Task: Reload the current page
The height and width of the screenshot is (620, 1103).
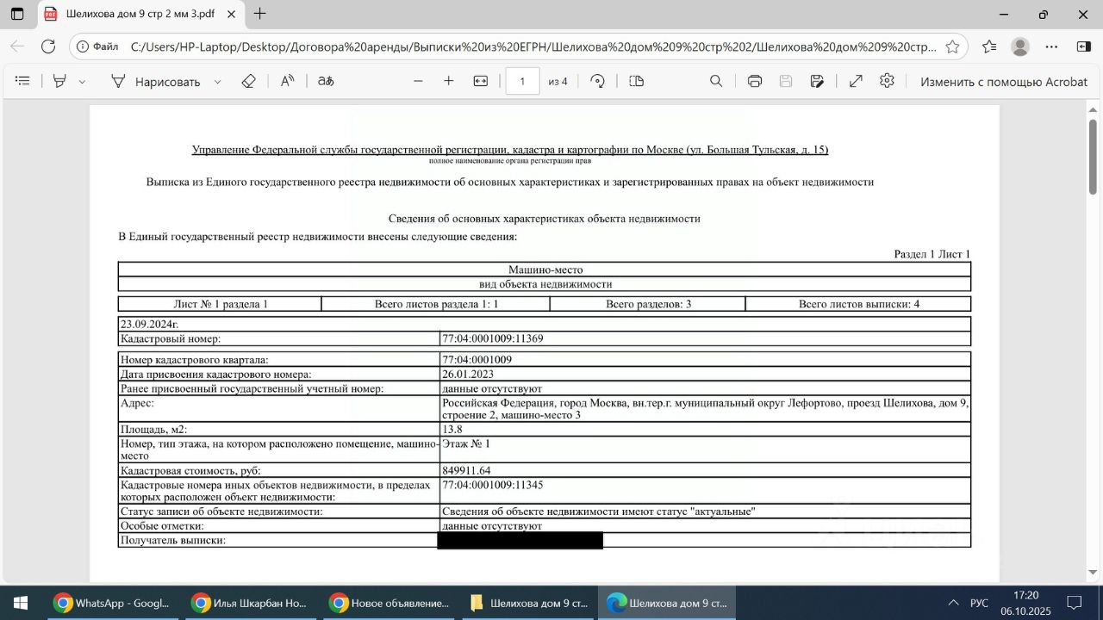Action: click(48, 46)
